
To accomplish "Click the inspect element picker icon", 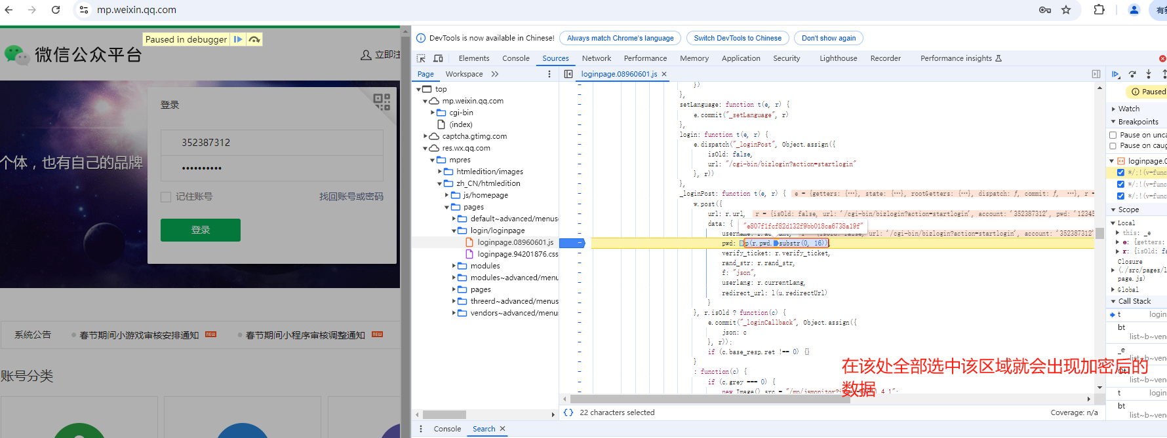I will (x=421, y=58).
